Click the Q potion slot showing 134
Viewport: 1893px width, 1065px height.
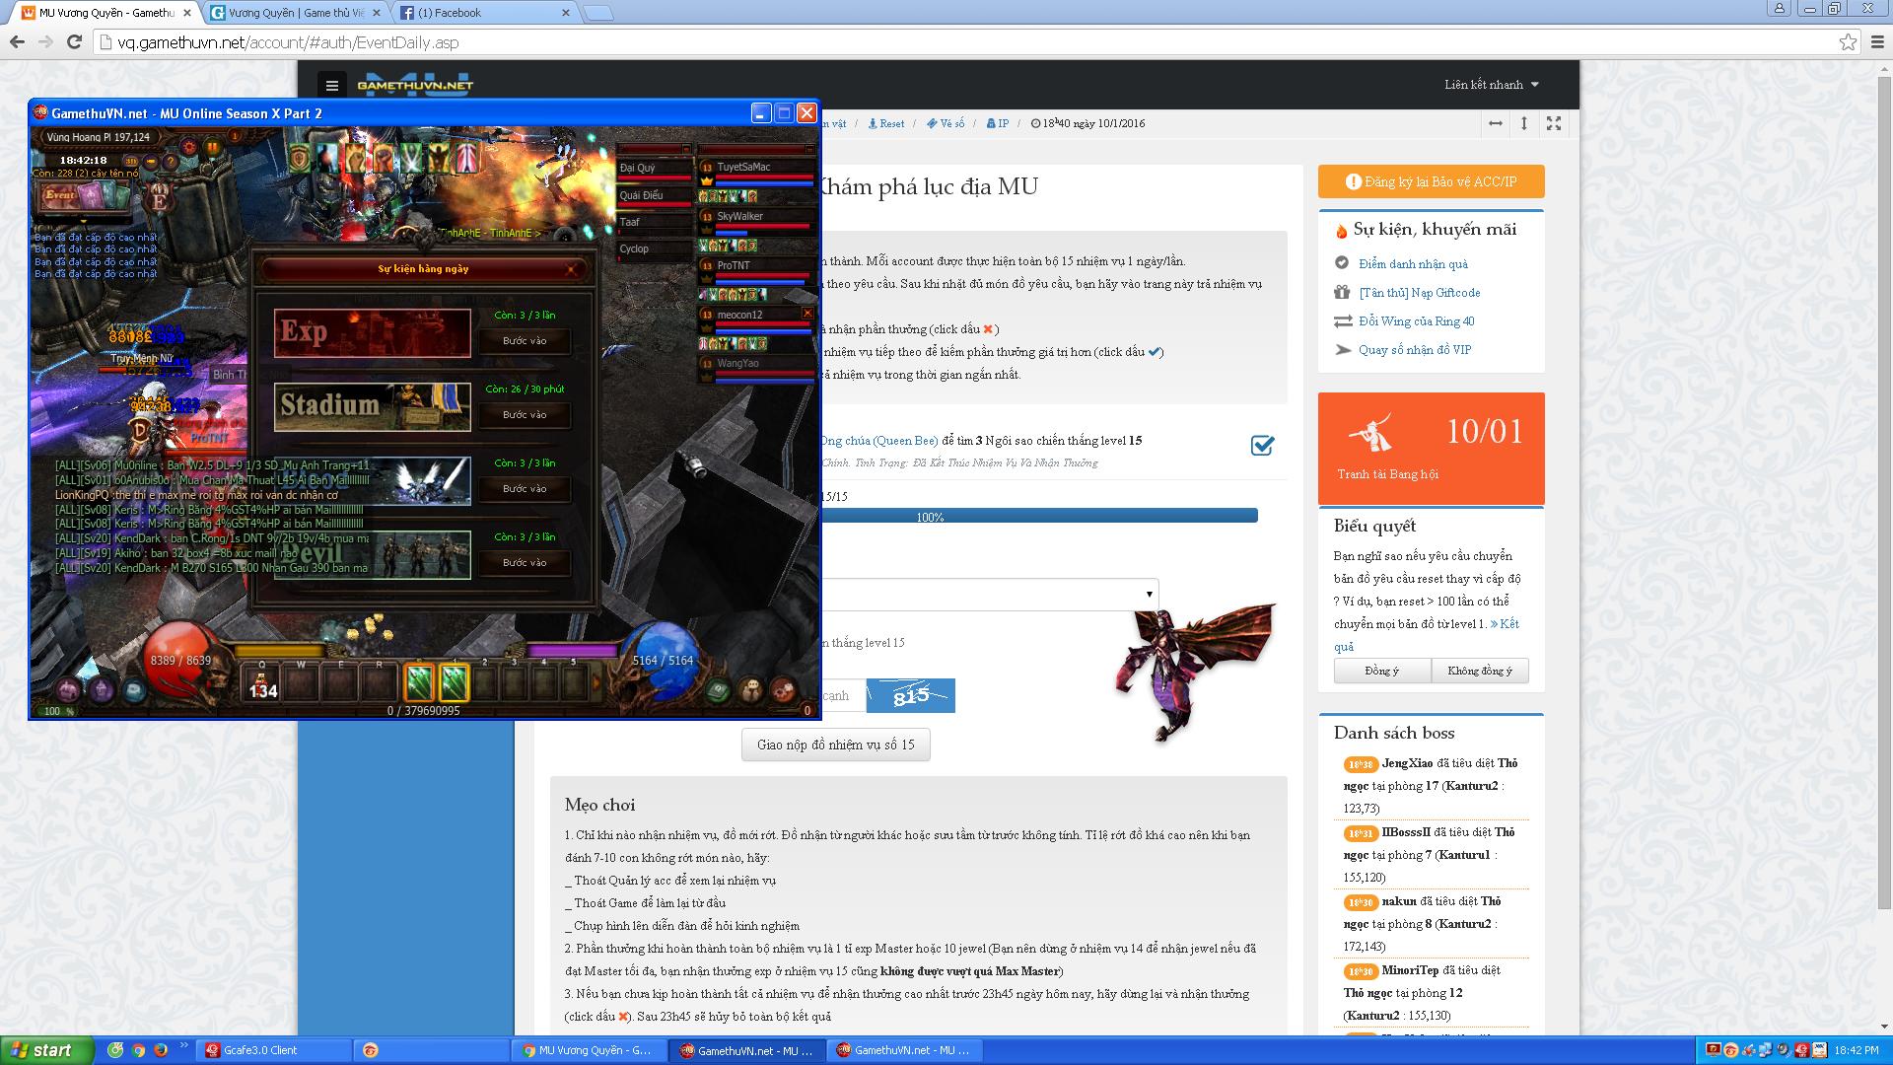262,682
